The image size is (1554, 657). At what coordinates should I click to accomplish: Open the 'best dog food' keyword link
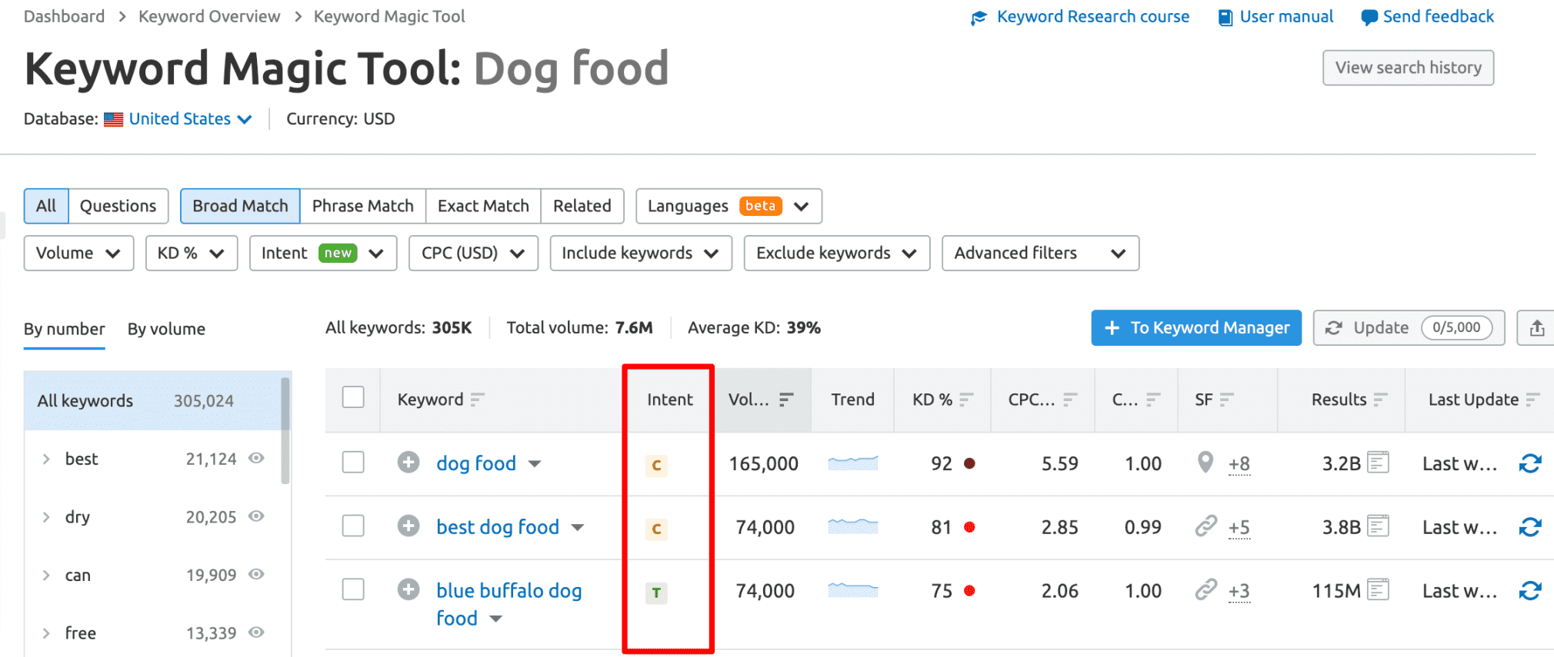pos(498,527)
